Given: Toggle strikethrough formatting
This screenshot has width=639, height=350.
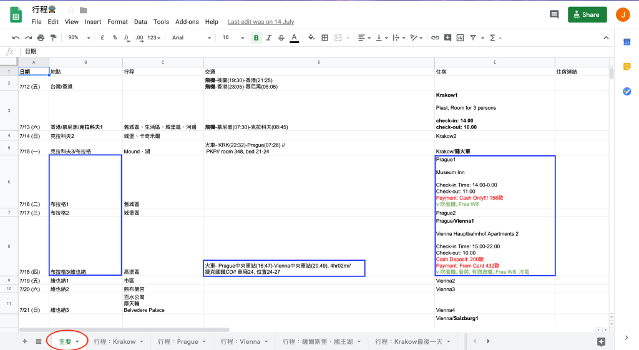Looking at the screenshot, I should [281, 37].
